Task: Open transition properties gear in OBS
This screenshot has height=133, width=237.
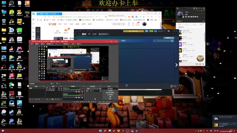Action: (x=100, y=89)
